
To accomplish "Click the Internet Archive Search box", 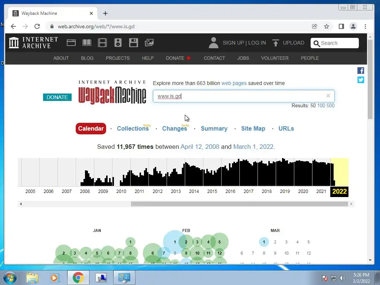I will click(334, 43).
